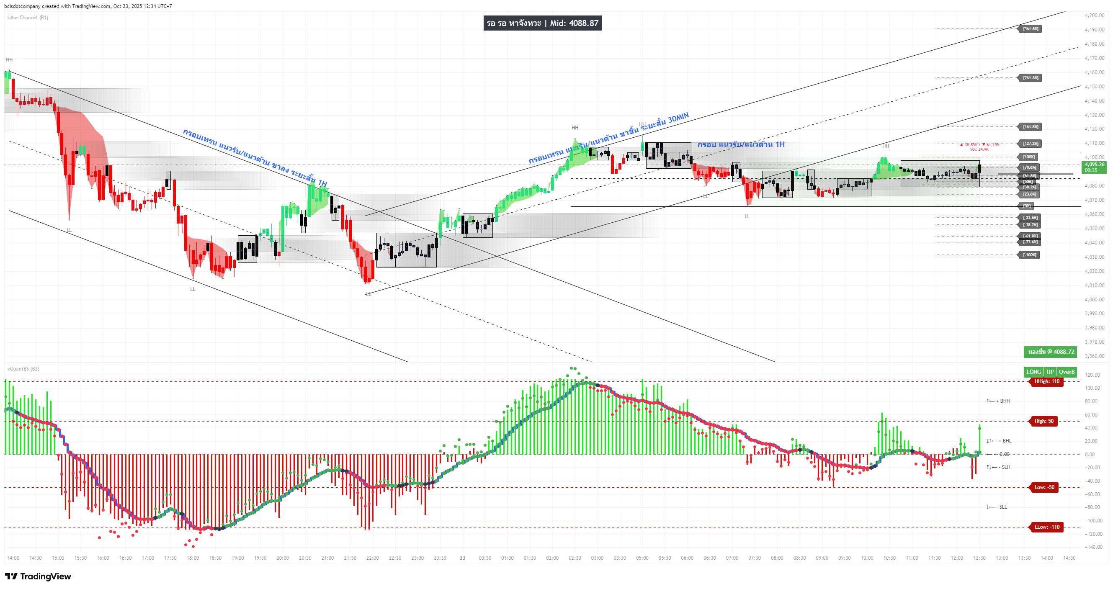This screenshot has width=1113, height=589.
Task: Click the green LONG status cell
Action: [x=1033, y=372]
